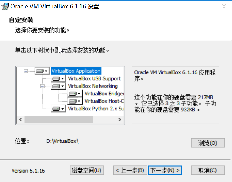Go back with 上一步(B) button
This screenshot has height=182, width=232.
click(x=130, y=170)
